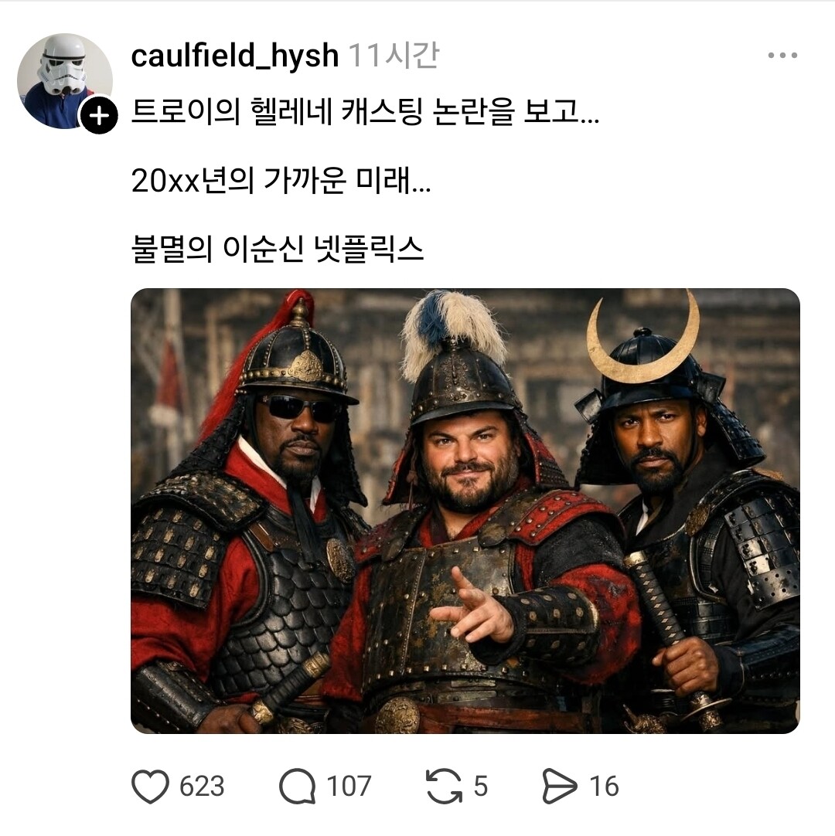Open the stormtrooper helmet profile picture

(x=65, y=80)
